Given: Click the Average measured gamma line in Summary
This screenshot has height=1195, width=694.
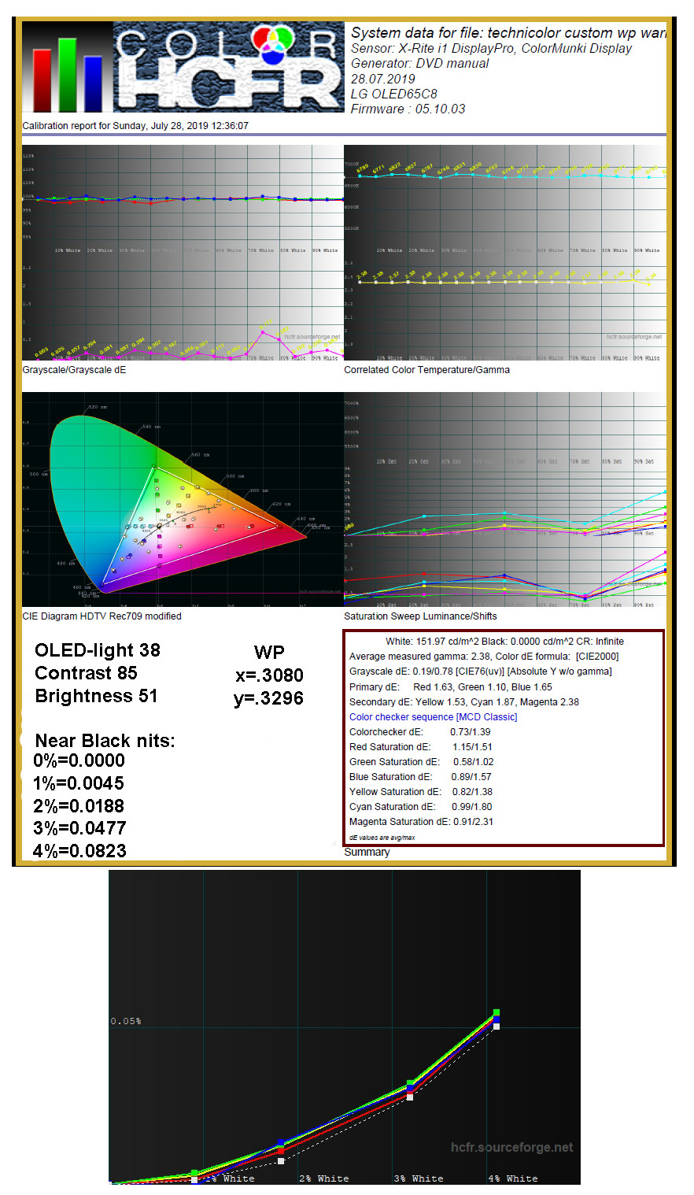Looking at the screenshot, I should click(x=483, y=657).
